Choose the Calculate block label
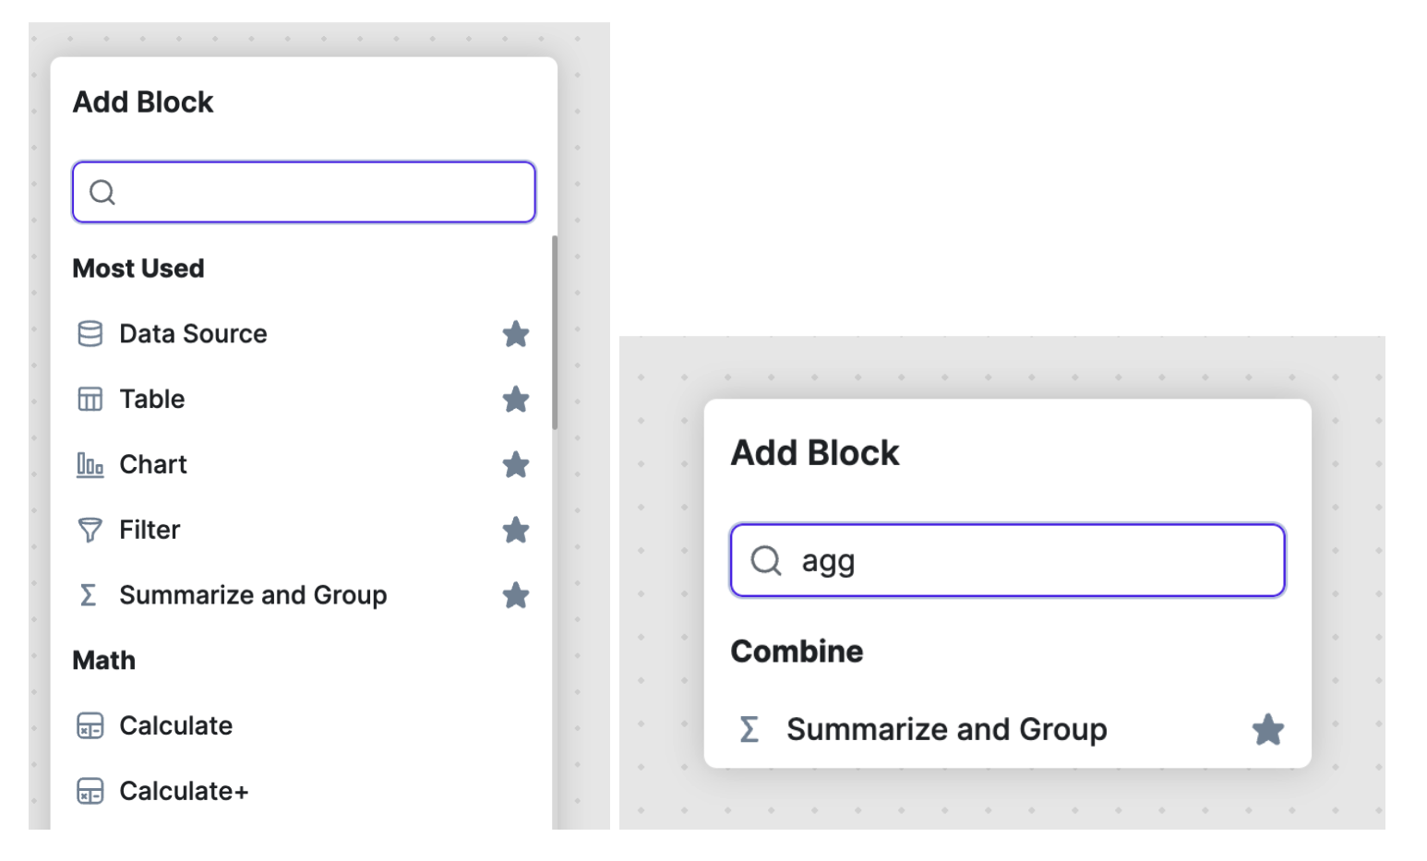Screen dimensions: 1427x861 175,726
